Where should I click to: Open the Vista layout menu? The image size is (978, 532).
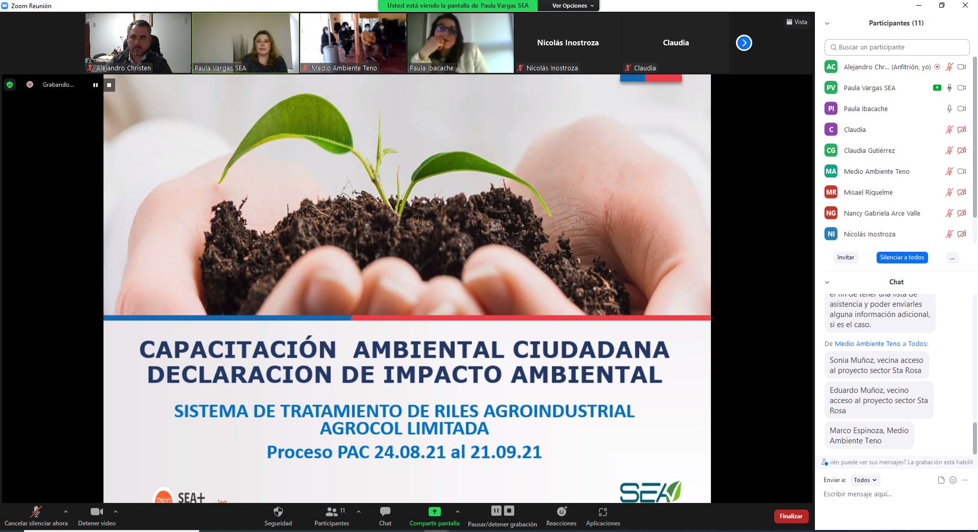(x=797, y=22)
